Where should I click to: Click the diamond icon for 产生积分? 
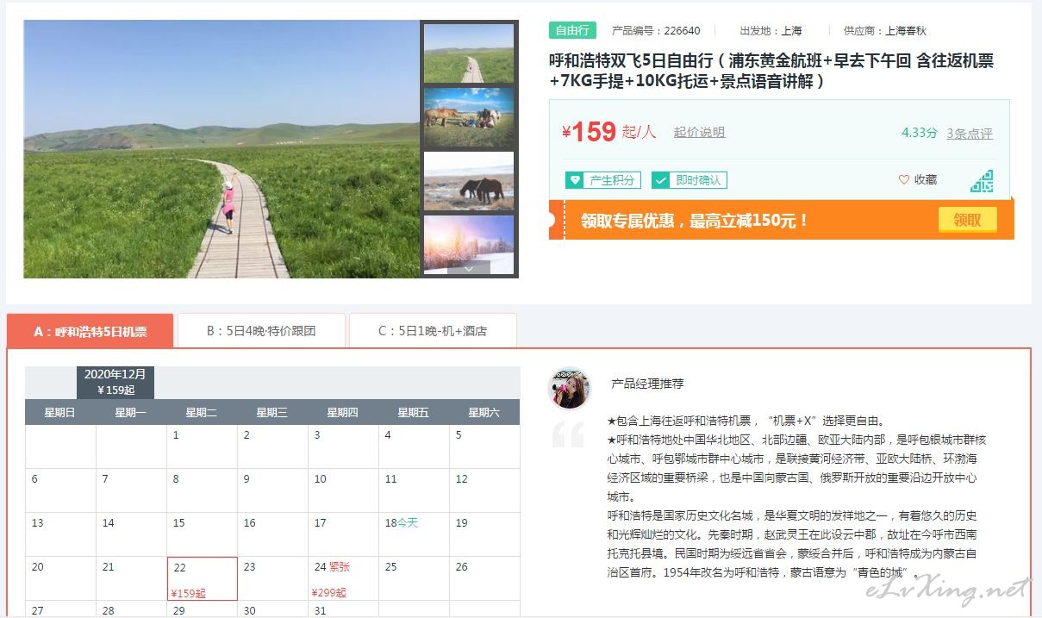click(574, 180)
